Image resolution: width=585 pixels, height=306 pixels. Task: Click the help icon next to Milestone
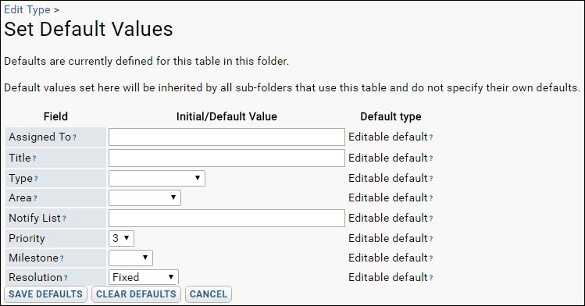pyautogui.click(x=62, y=258)
